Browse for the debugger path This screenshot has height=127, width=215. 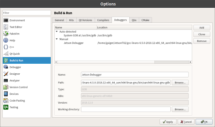click(x=180, y=82)
